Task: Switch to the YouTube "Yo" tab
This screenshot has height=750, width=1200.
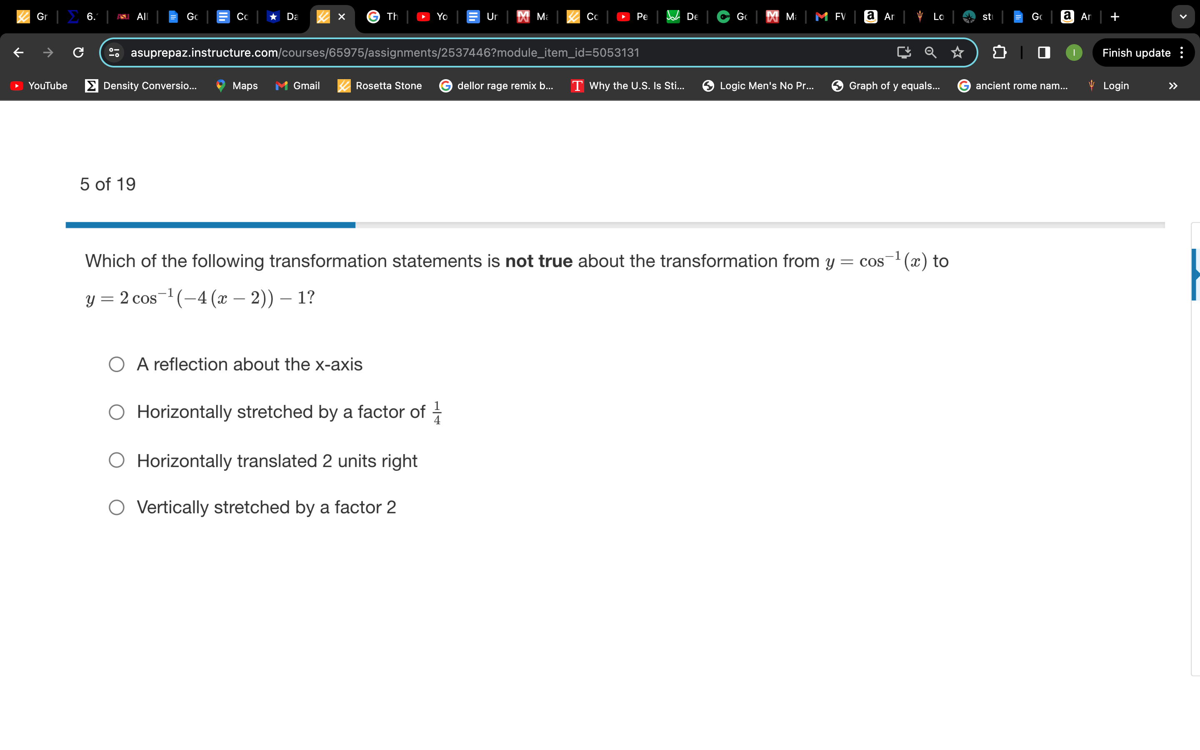Action: click(x=432, y=17)
